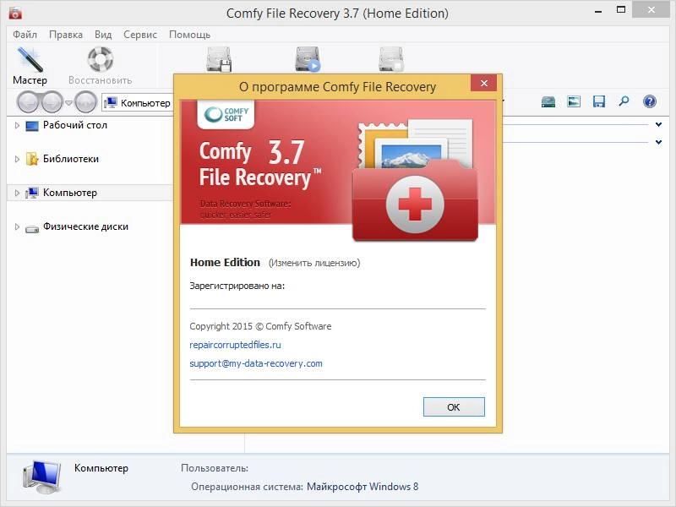Close the About dialog with X
This screenshot has height=507, width=676.
coord(483,83)
